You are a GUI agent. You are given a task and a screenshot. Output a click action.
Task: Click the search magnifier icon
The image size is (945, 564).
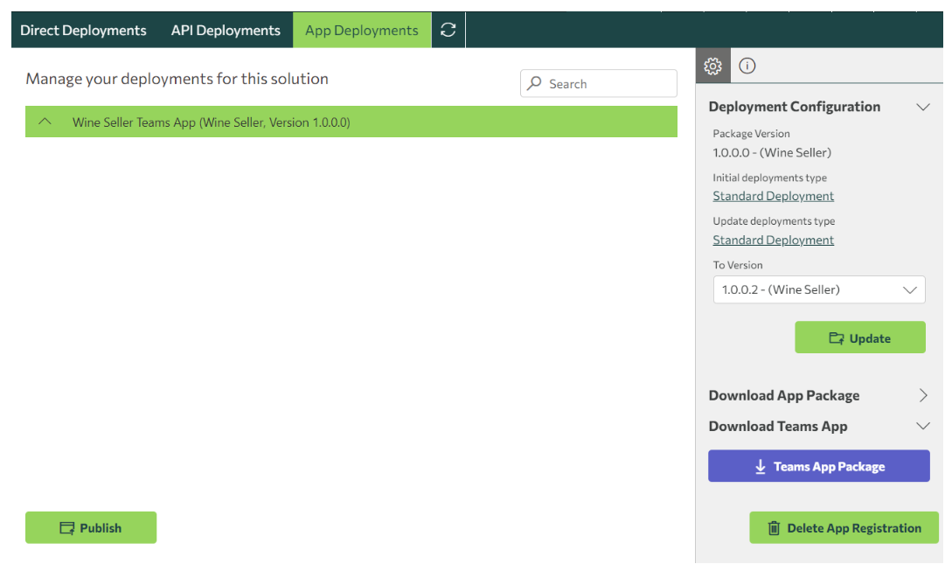534,83
